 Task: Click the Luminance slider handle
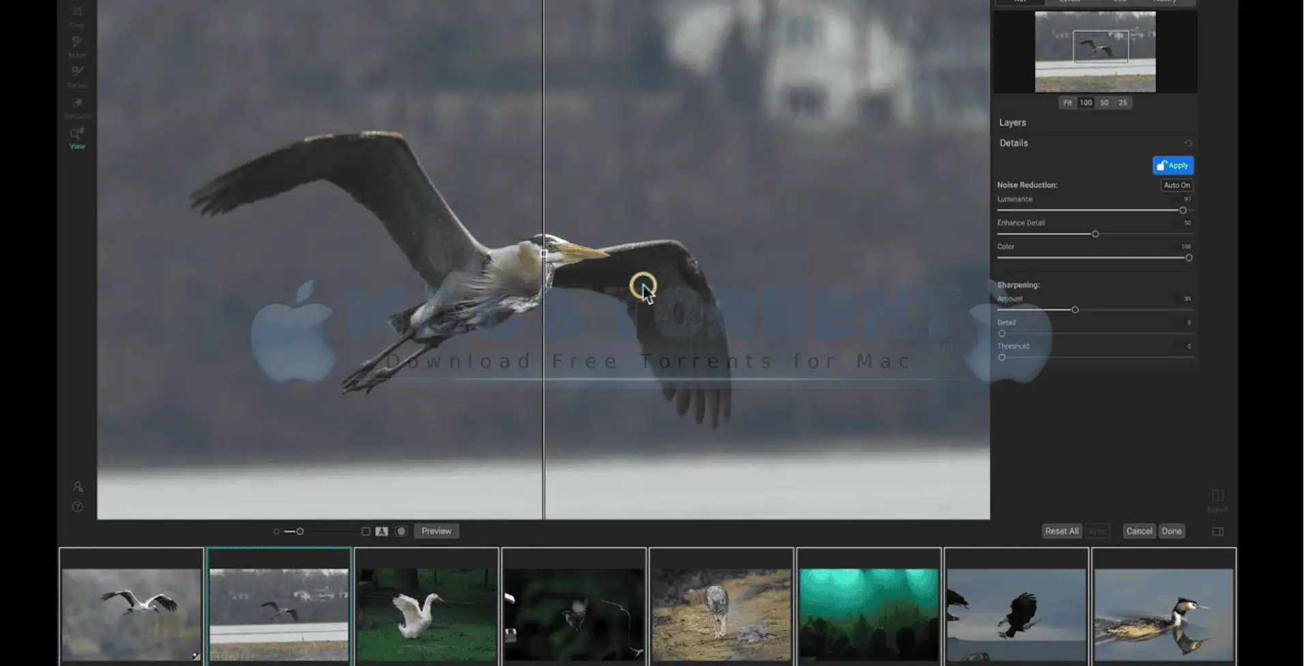[x=1183, y=210]
